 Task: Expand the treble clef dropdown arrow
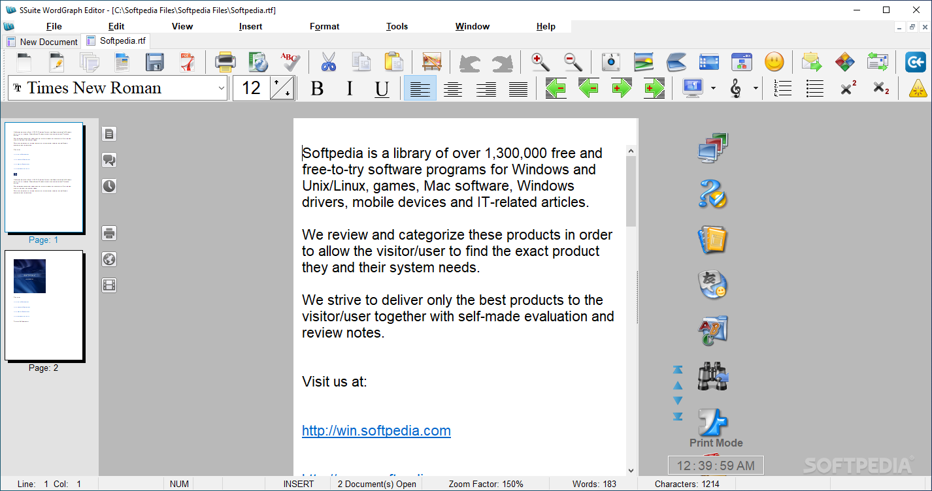coord(756,88)
